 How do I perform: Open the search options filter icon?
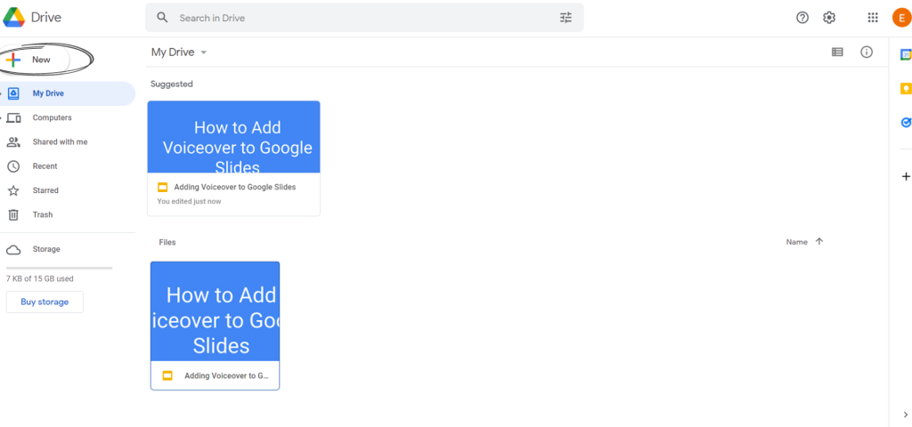(566, 18)
